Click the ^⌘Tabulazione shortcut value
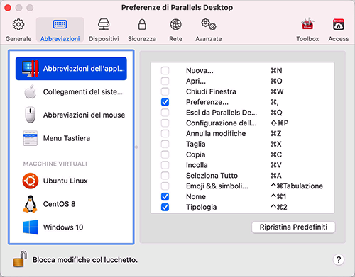 297,186
